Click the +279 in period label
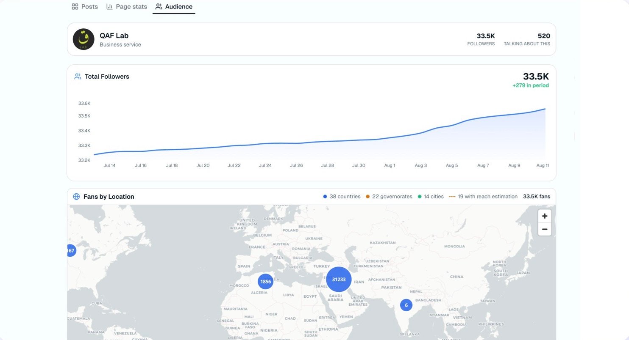 (x=531, y=85)
